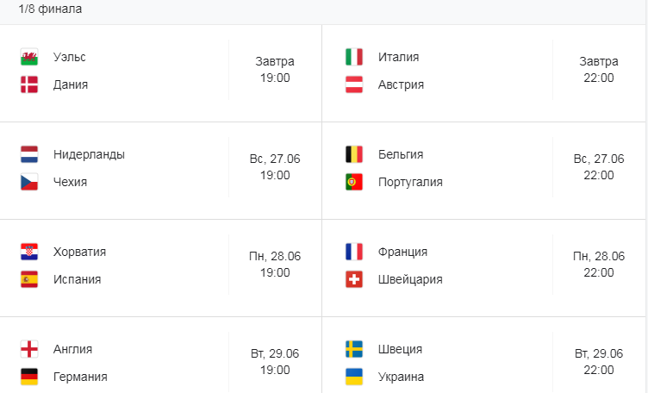
Task: Click the Wales flag icon
Action: (x=29, y=57)
